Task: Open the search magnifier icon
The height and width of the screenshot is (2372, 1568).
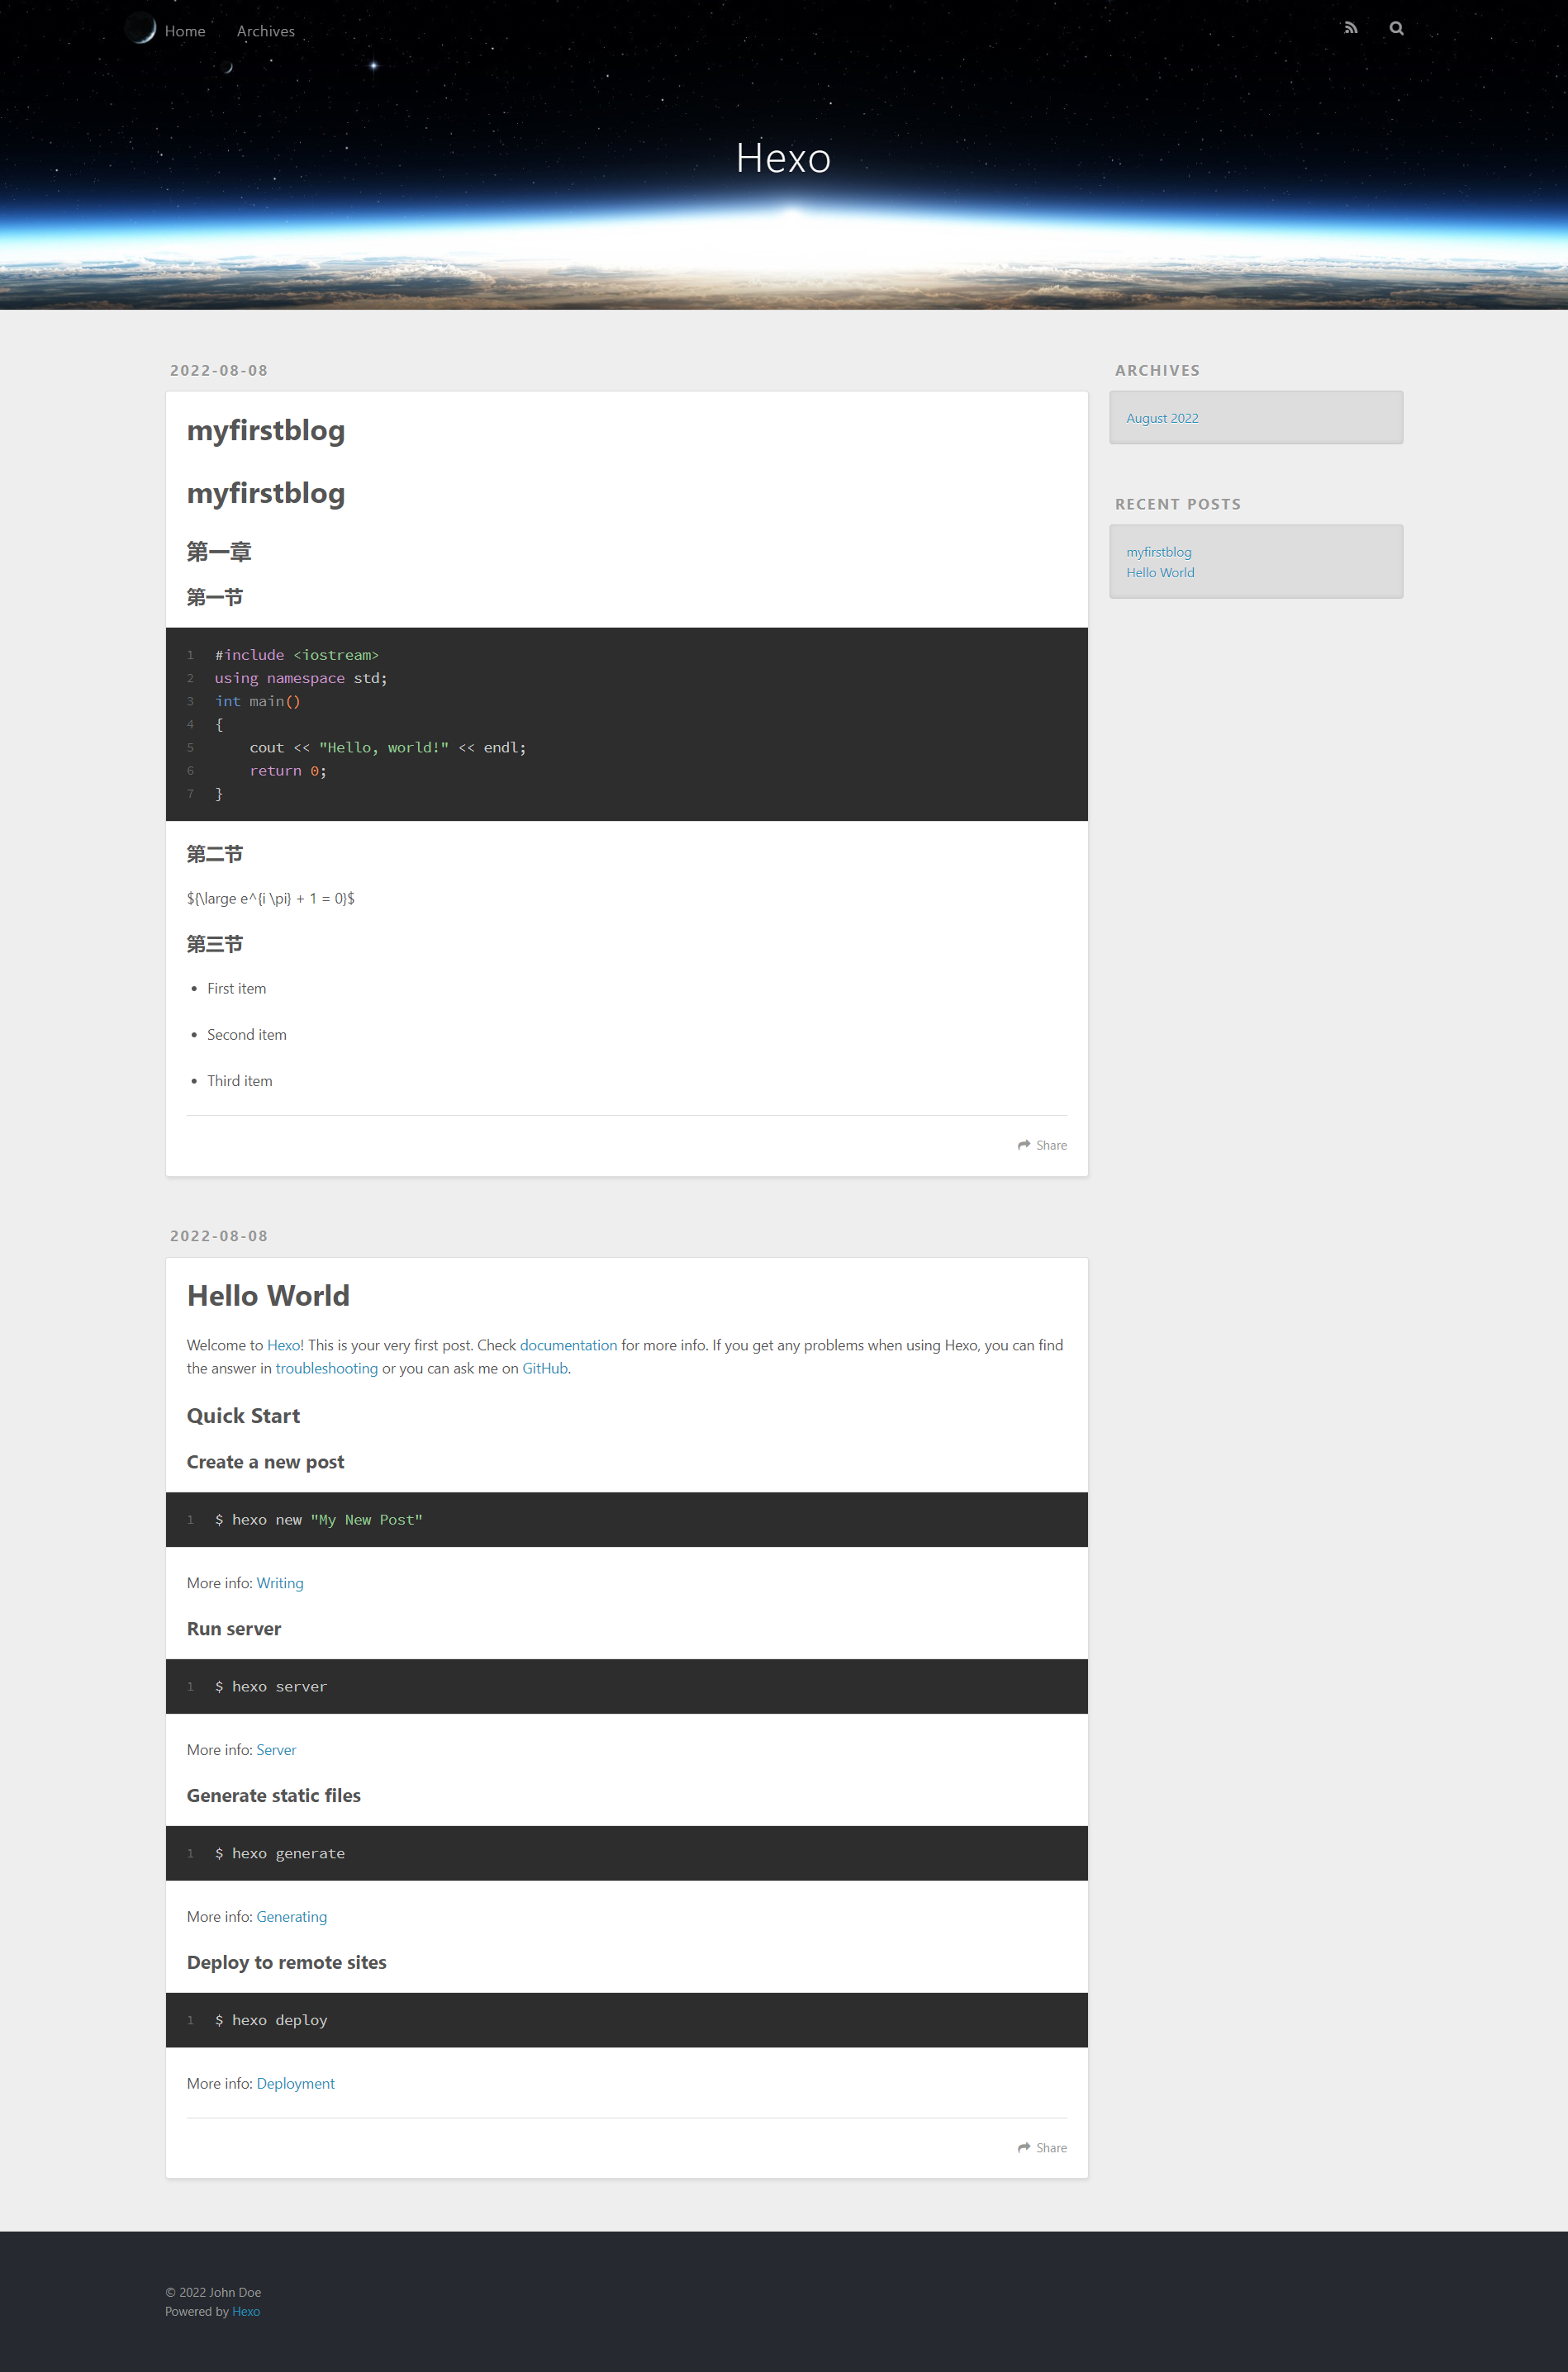Action: click(1396, 28)
